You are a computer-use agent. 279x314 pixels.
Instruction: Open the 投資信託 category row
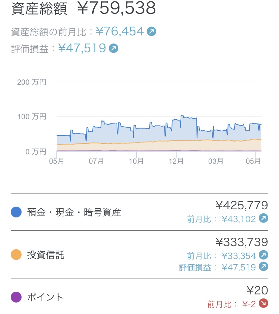(x=46, y=255)
